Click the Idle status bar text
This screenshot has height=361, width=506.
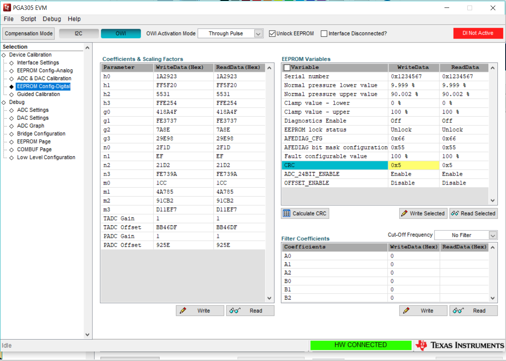[7, 346]
